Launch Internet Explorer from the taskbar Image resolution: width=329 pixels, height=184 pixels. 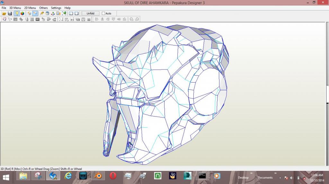coord(68,176)
